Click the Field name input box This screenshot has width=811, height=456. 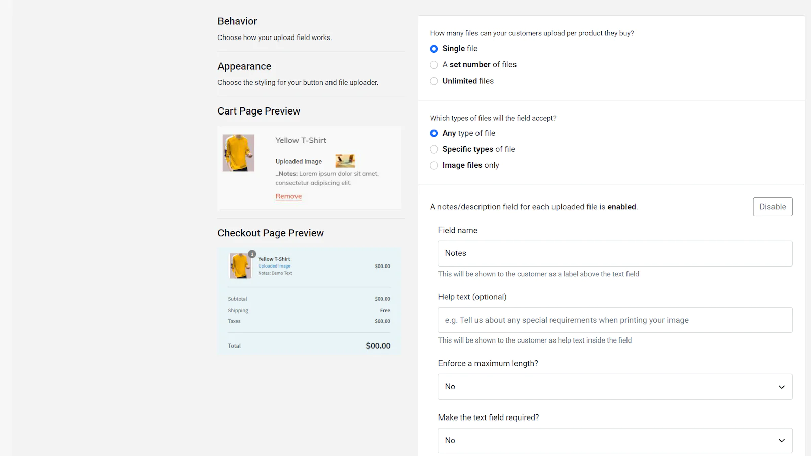click(x=615, y=253)
